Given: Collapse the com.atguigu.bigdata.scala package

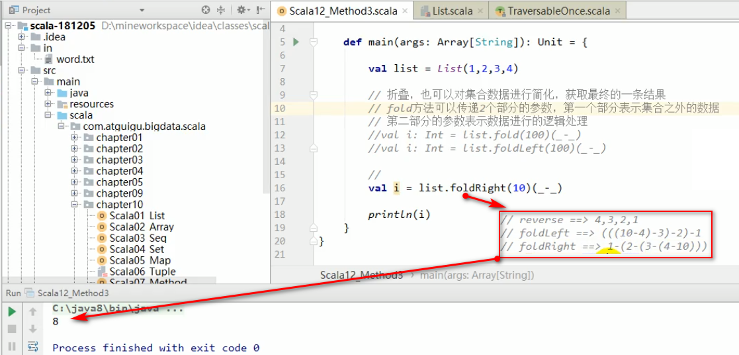Looking at the screenshot, I should (61, 127).
